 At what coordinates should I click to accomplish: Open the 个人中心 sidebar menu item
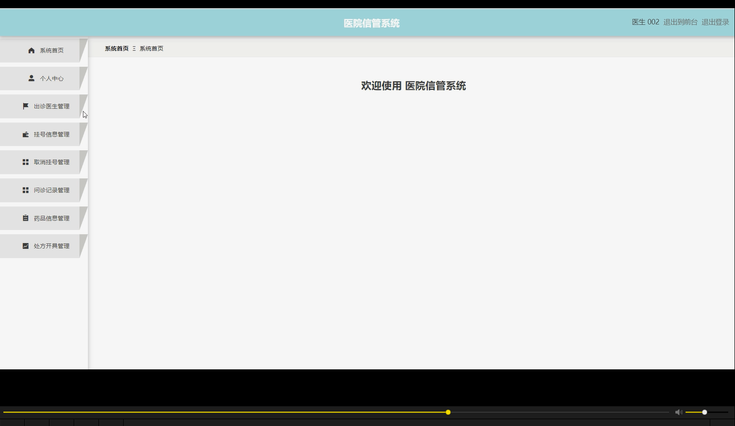coord(44,78)
